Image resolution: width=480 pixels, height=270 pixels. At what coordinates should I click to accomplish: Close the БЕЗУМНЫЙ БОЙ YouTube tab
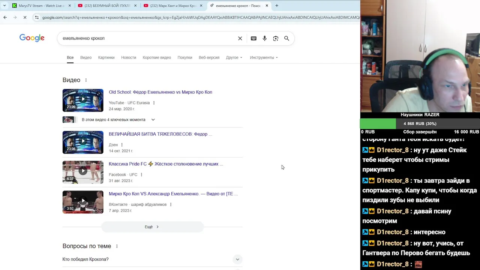pyautogui.click(x=135, y=6)
